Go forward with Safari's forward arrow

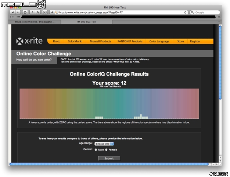[x=18, y=13]
